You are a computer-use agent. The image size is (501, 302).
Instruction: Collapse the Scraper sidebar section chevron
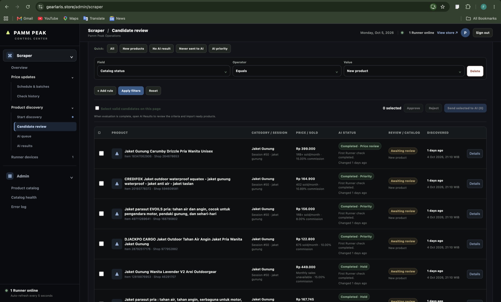(x=72, y=57)
